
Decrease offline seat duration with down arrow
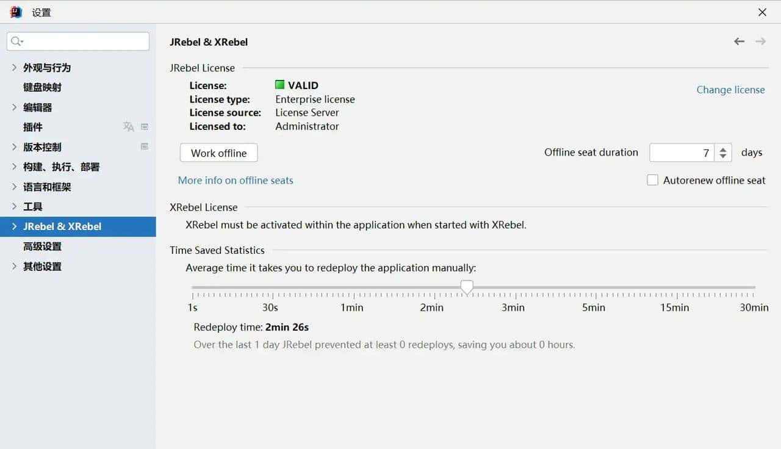(723, 156)
